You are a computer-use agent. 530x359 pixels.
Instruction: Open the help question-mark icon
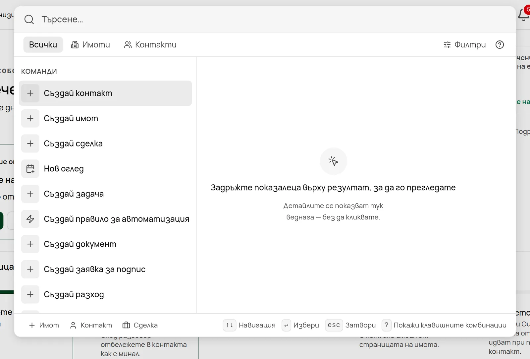click(500, 45)
